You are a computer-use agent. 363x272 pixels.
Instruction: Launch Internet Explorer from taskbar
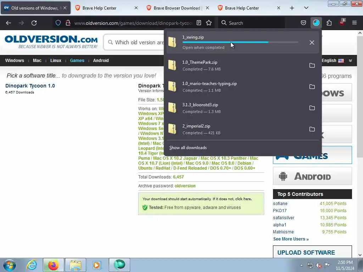click(32, 265)
